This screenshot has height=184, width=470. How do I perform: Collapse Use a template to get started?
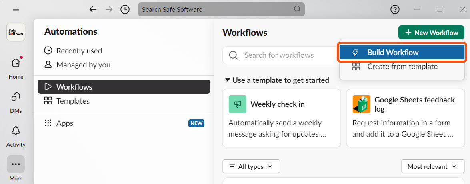pyautogui.click(x=277, y=80)
